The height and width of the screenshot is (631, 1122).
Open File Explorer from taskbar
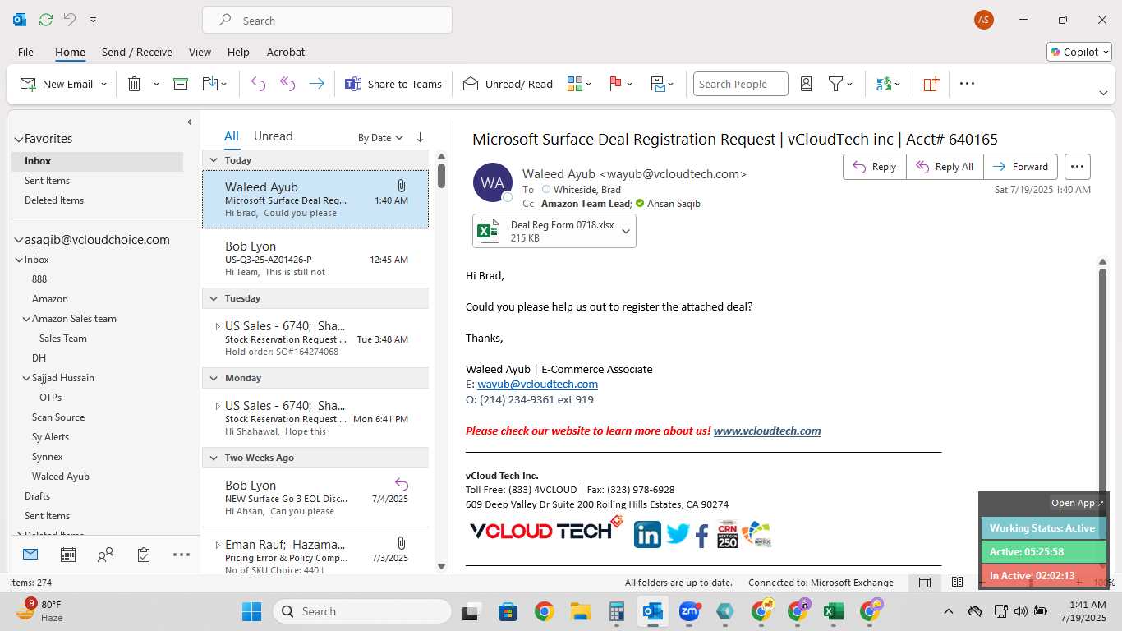pyautogui.click(x=581, y=611)
